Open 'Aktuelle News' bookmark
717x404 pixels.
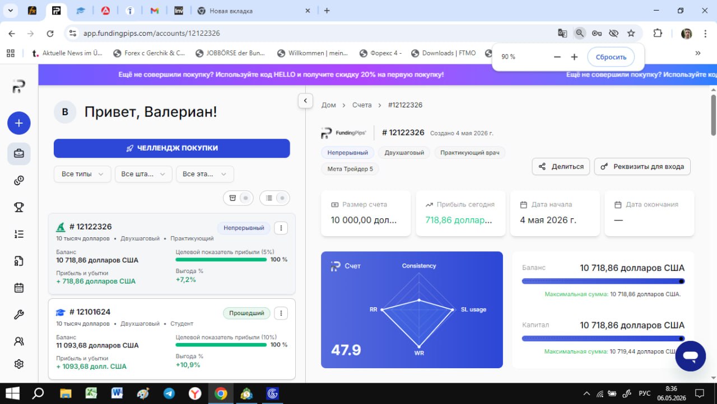tap(67, 53)
